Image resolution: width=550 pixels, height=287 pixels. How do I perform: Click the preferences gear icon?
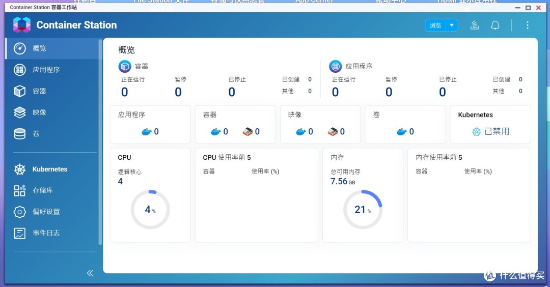pos(20,212)
